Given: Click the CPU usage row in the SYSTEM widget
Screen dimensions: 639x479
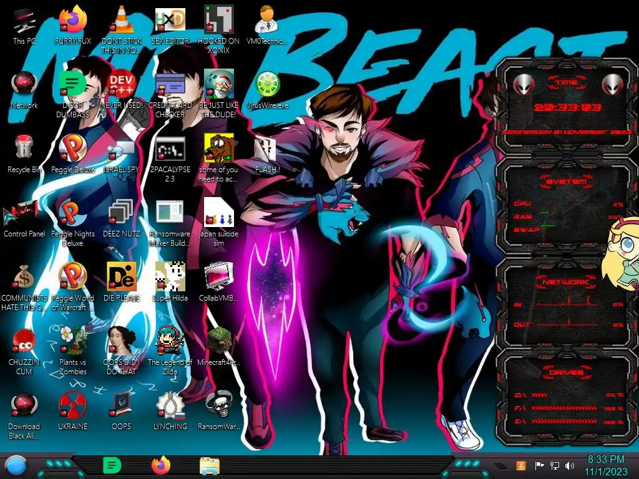Looking at the screenshot, I should tap(569, 204).
